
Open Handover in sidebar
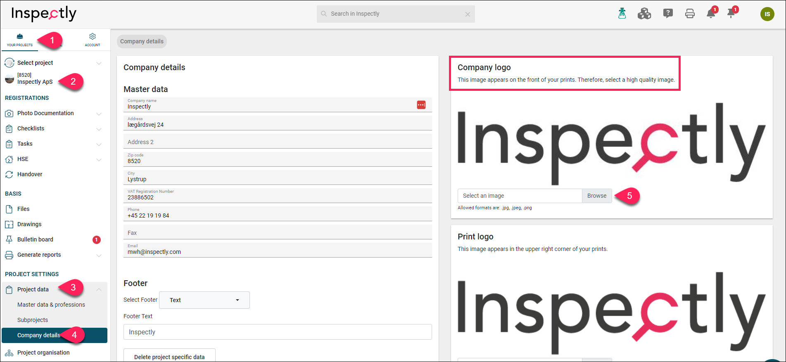point(30,174)
